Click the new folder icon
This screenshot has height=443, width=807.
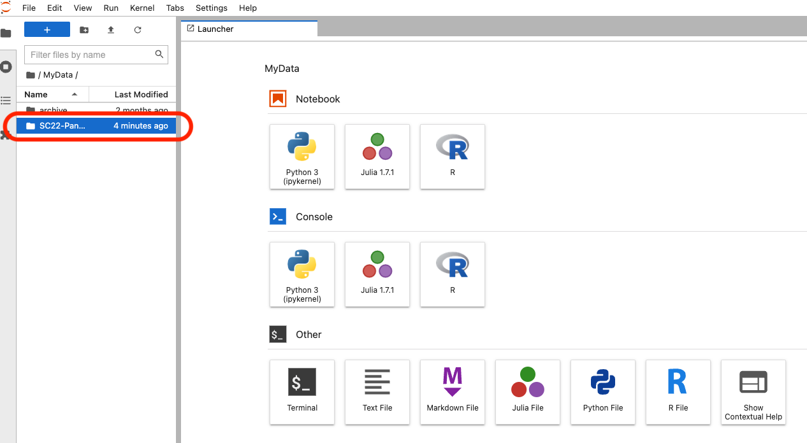click(x=84, y=30)
